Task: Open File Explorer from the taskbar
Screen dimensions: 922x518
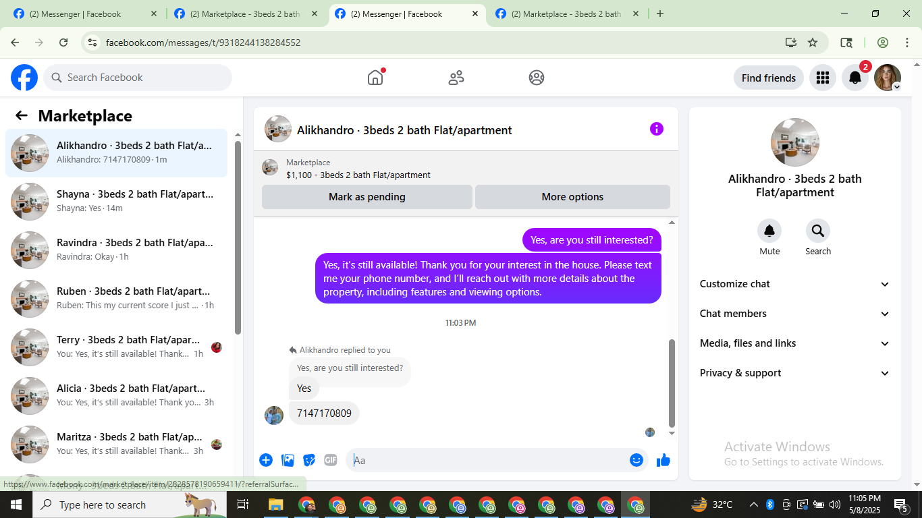Action: click(275, 505)
